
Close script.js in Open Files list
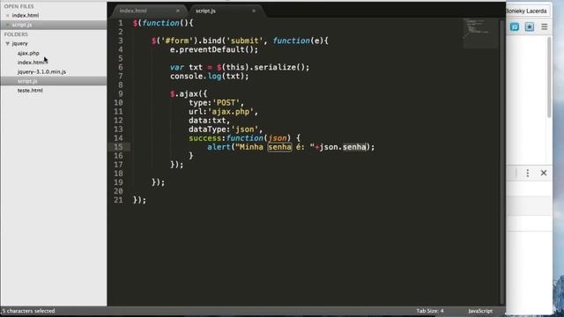[8, 25]
